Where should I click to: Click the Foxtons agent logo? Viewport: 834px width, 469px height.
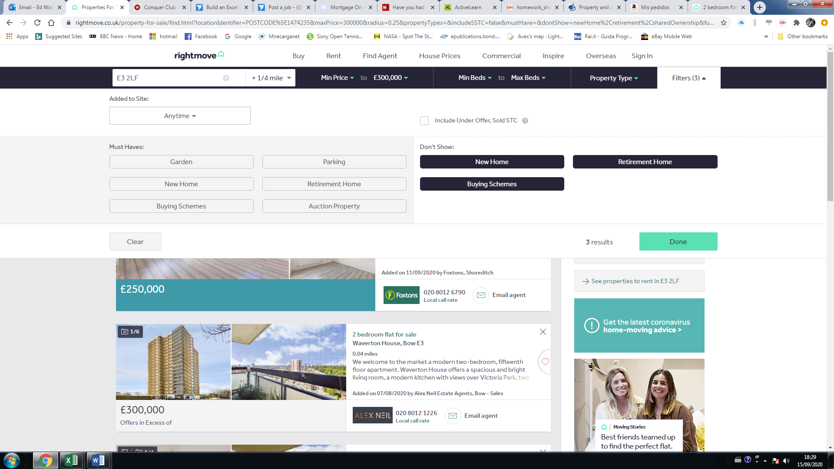pyautogui.click(x=401, y=295)
